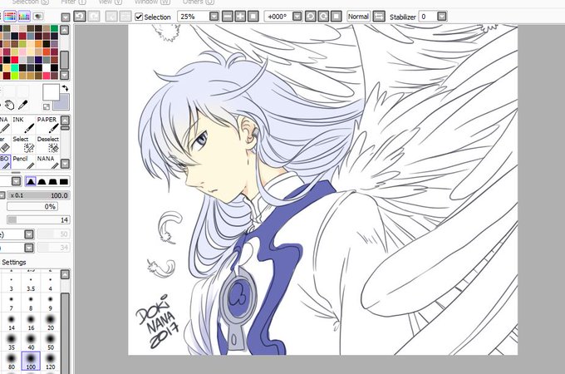Screen dimensions: 565x374
Task: Pick the green swatch in top row
Action: [54, 28]
